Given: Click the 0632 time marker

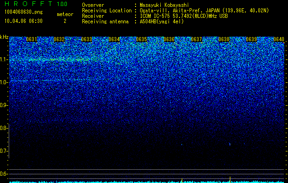Looking at the screenshot, I should (59, 39).
